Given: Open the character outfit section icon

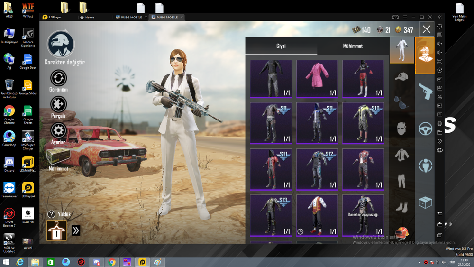Looking at the screenshot, I should (x=425, y=55).
